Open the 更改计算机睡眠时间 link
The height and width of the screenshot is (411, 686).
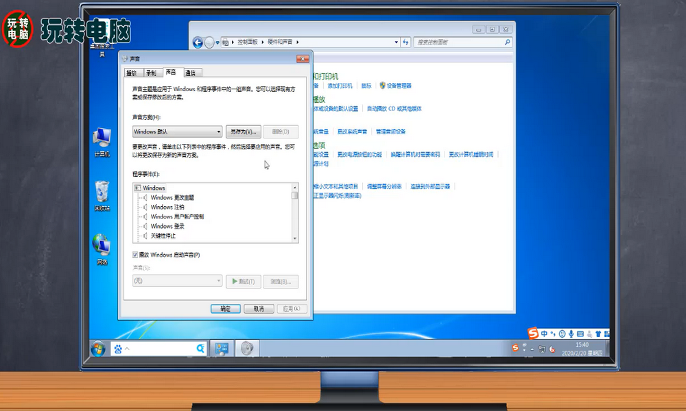[x=471, y=155]
